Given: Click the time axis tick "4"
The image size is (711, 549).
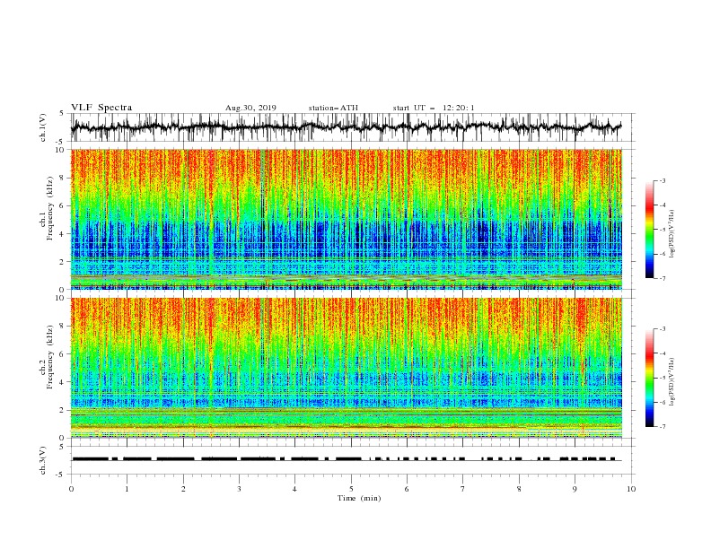Looking at the screenshot, I should click(294, 489).
